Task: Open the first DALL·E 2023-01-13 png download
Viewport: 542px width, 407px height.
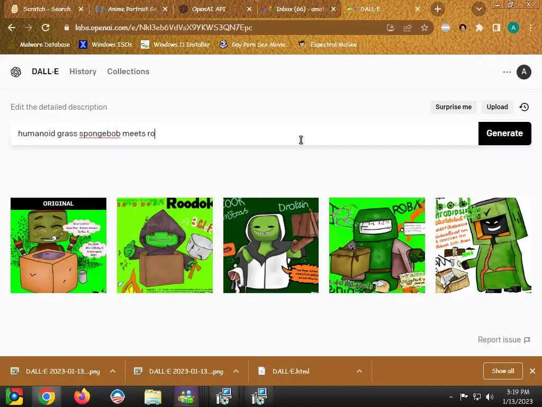Action: click(62, 371)
